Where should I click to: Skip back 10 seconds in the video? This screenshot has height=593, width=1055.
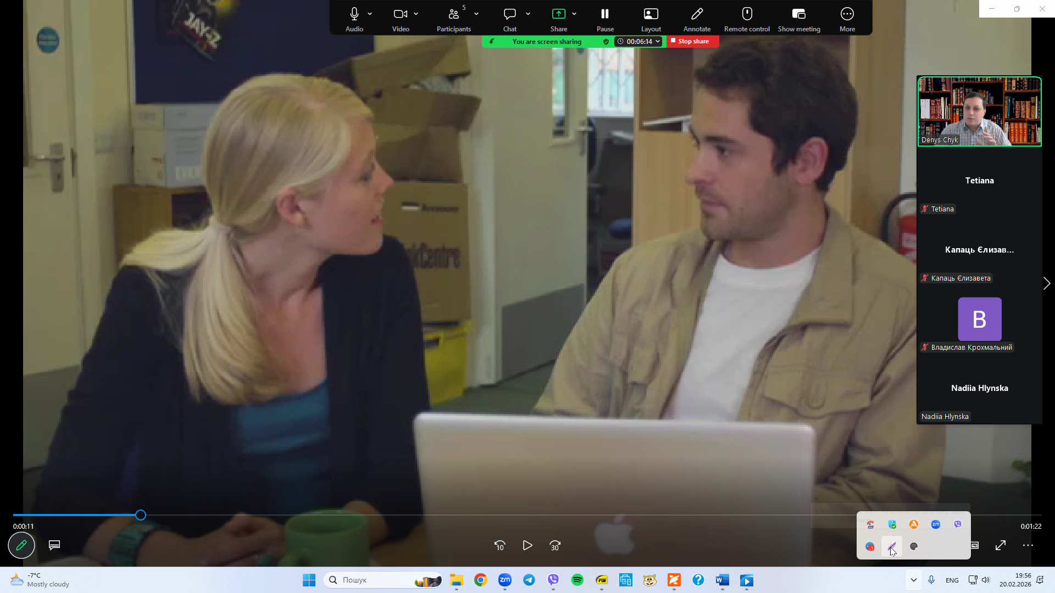[x=499, y=545]
